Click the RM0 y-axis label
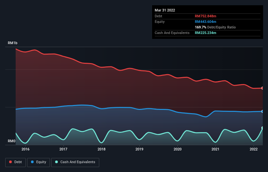The width and height of the screenshot is (268, 172). pyautogui.click(x=12, y=141)
